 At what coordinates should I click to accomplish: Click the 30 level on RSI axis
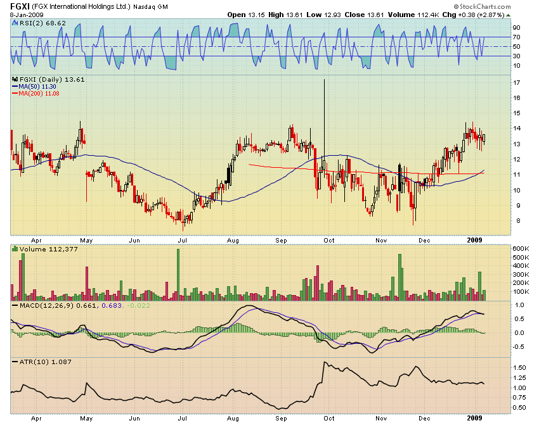pyautogui.click(x=516, y=56)
